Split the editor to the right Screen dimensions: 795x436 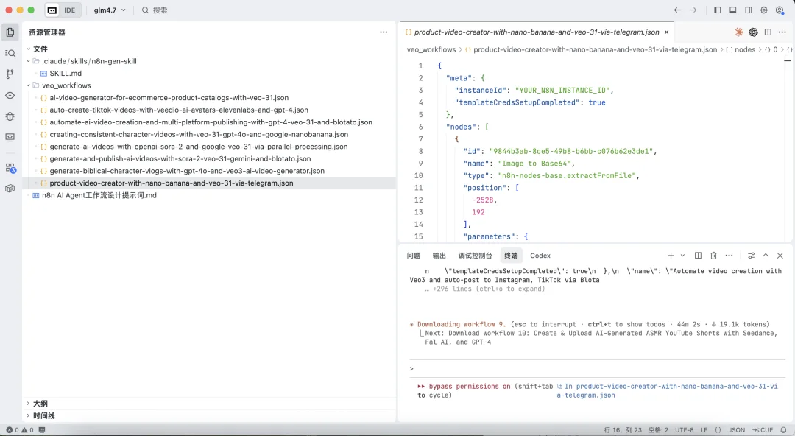click(x=768, y=32)
